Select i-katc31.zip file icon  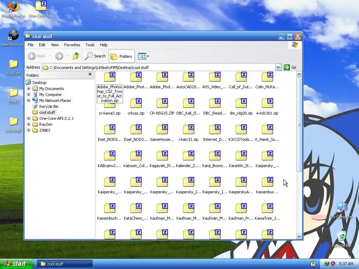188,130
